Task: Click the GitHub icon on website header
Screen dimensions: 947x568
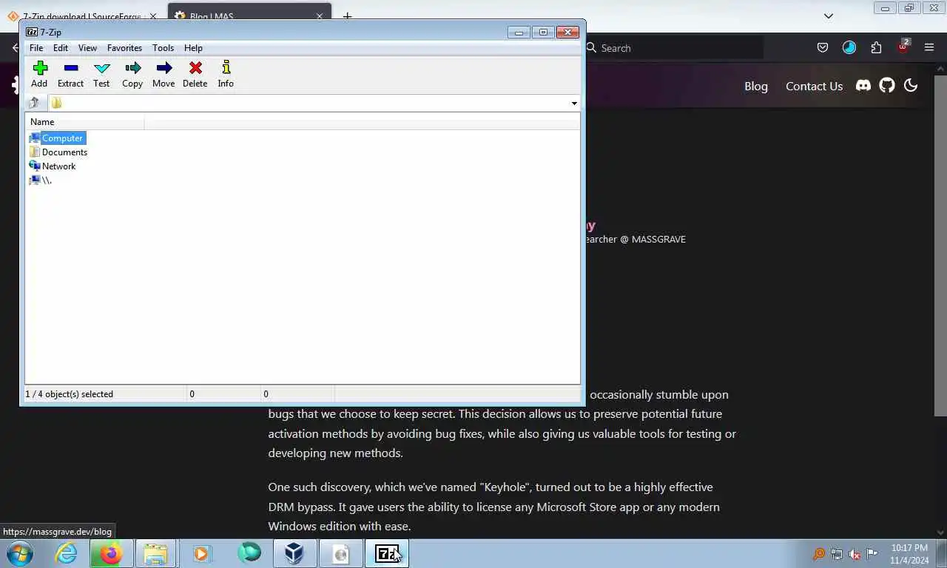Action: 887,85
